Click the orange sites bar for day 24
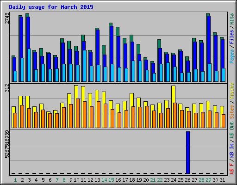237x185 pixels. [x=175, y=115]
